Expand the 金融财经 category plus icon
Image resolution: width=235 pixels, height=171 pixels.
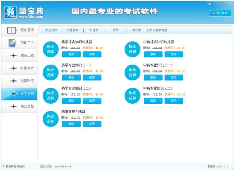tap(14, 81)
